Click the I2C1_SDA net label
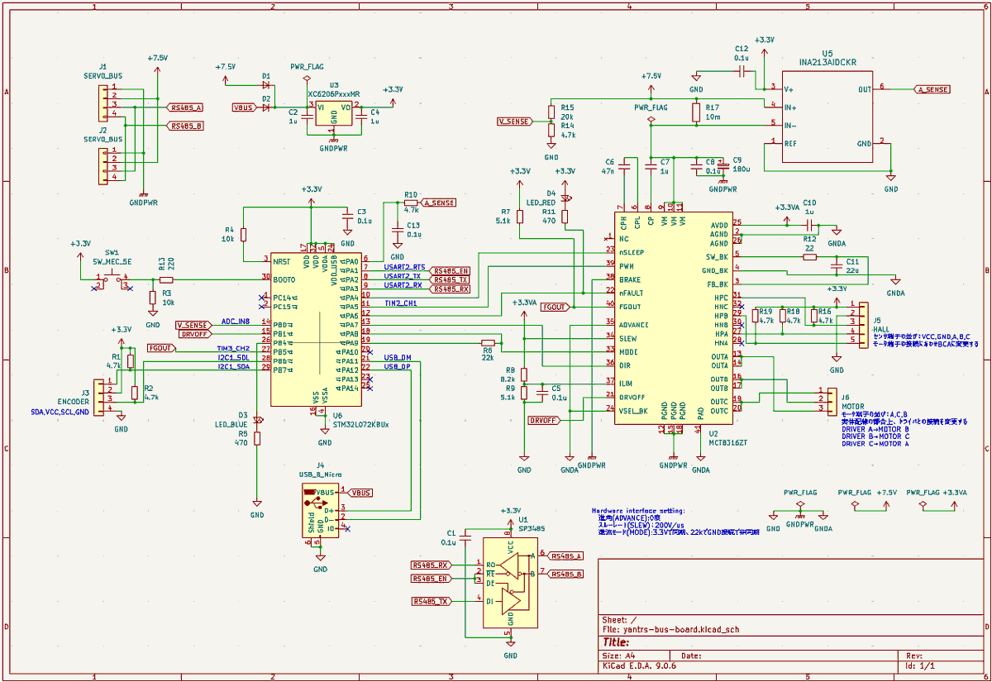 (233, 366)
